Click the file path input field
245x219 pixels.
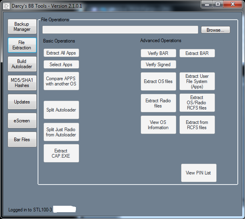pos(120,30)
